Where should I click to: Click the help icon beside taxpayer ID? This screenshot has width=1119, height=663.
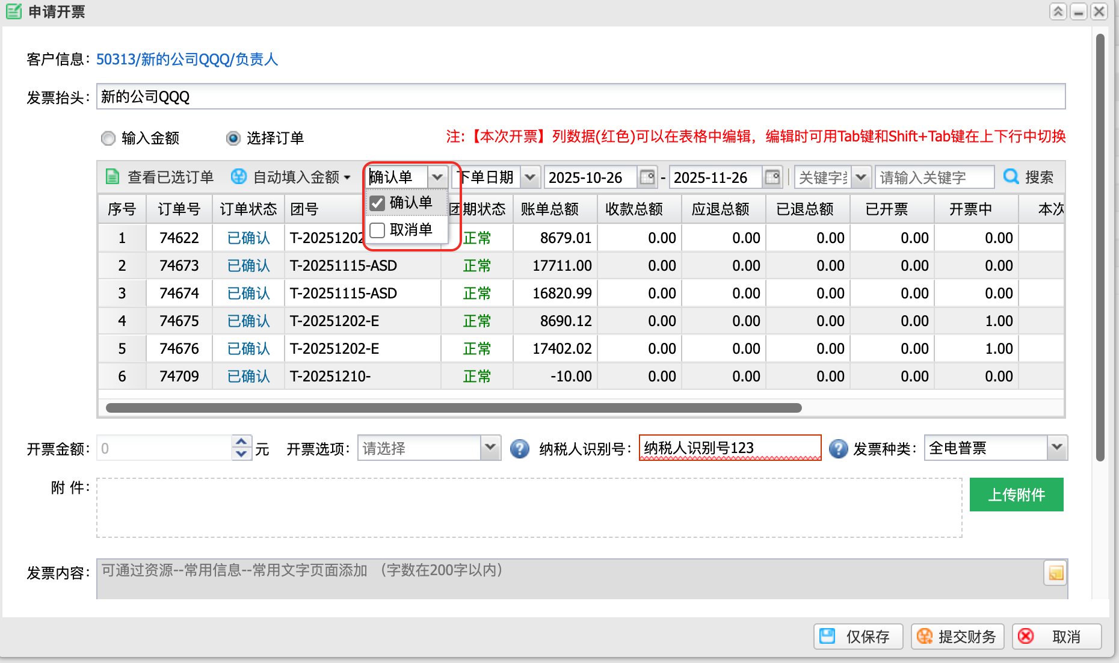click(x=519, y=449)
